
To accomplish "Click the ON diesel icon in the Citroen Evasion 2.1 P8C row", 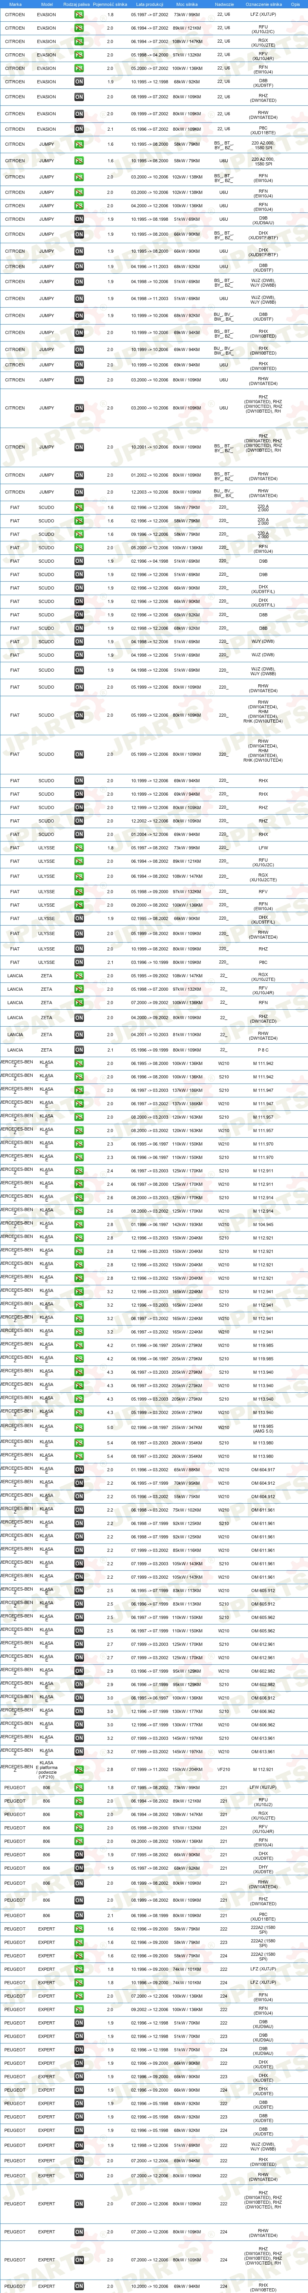I will (79, 129).
